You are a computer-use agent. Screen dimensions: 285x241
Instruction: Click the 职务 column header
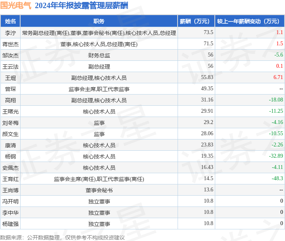coord(99,21)
